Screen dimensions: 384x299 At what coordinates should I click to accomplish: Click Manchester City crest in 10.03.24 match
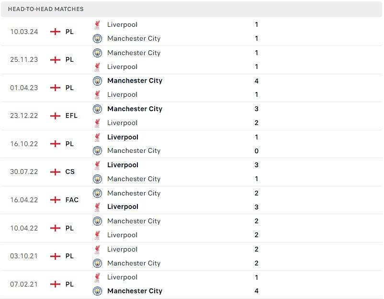tap(98, 38)
